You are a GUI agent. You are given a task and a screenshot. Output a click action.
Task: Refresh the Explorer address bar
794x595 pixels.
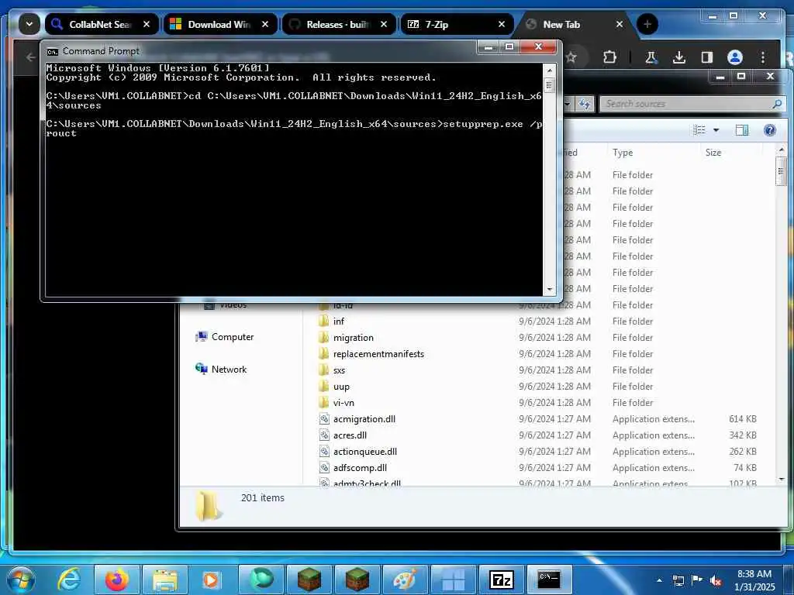pyautogui.click(x=585, y=104)
